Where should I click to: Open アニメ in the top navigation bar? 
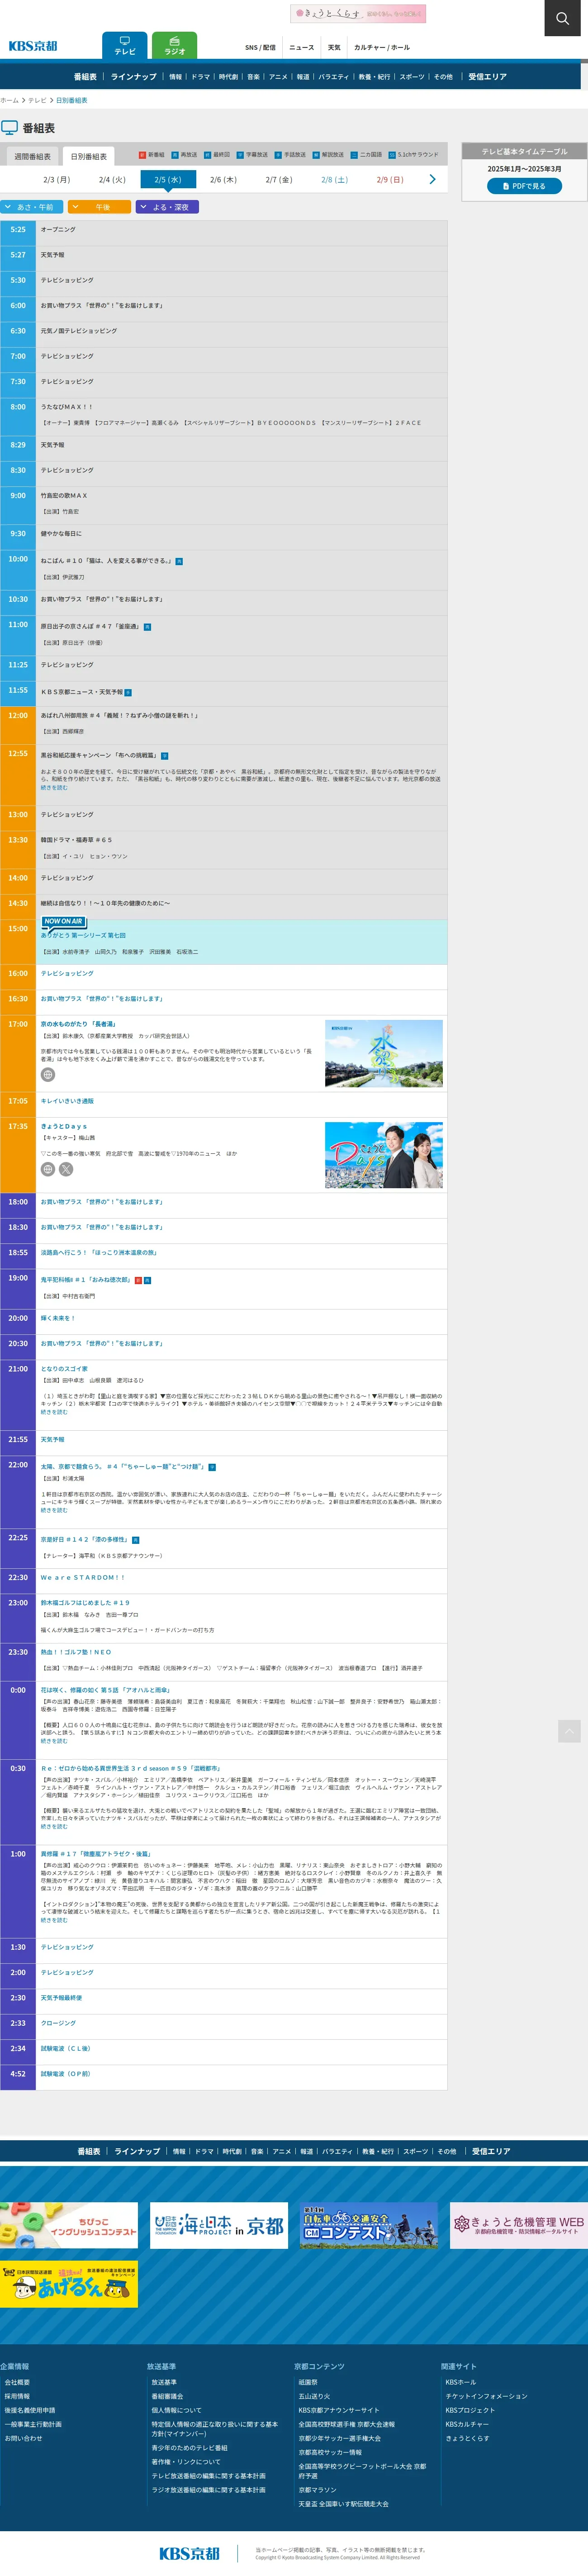(278, 77)
